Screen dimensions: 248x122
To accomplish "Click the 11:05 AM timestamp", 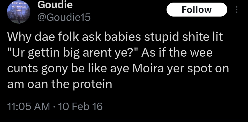I will click(x=28, y=106).
